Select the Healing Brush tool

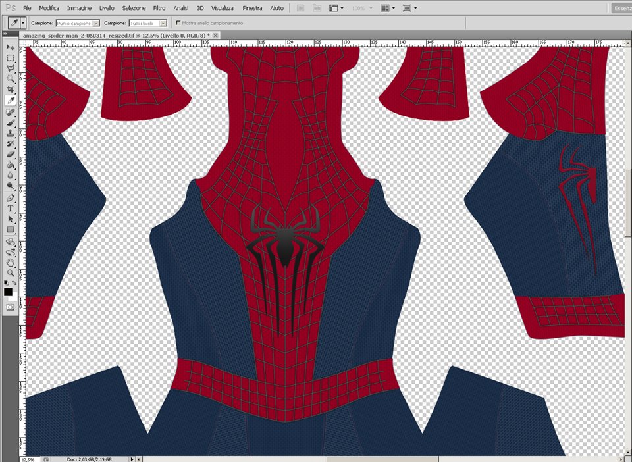[11, 112]
